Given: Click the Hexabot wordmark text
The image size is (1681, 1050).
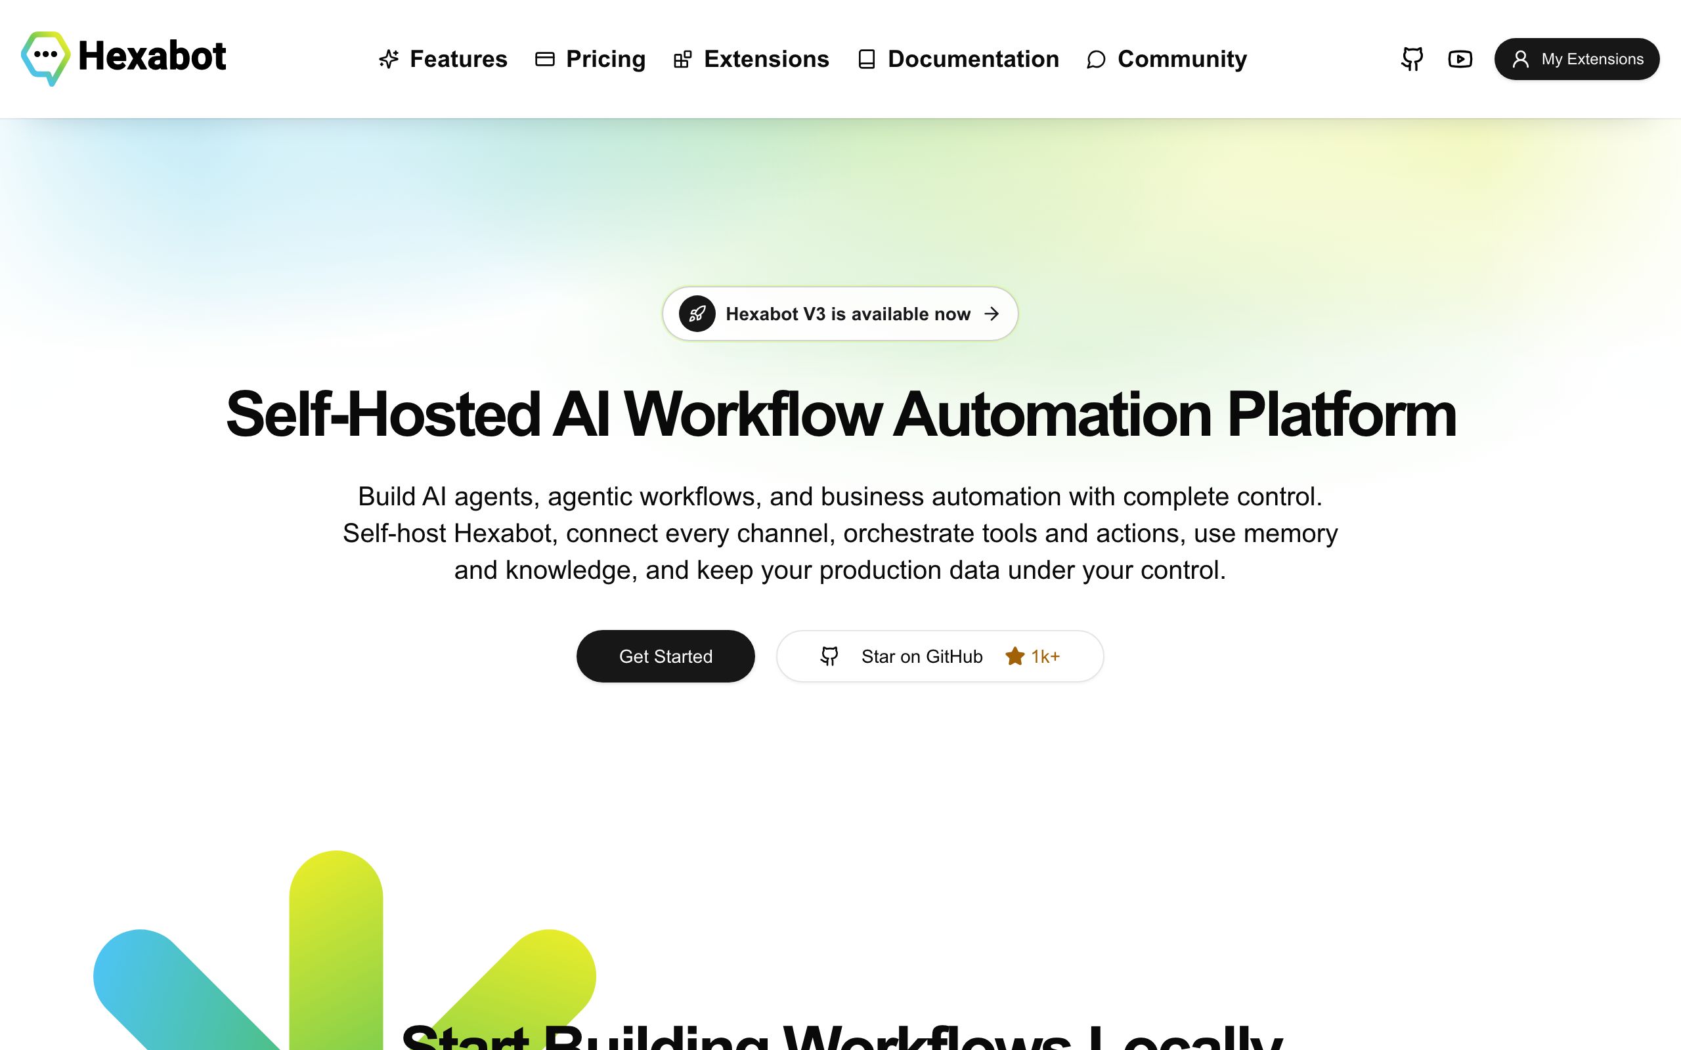Looking at the screenshot, I should click(152, 56).
